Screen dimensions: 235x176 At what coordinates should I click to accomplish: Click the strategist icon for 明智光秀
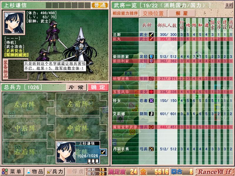pos(151,79)
